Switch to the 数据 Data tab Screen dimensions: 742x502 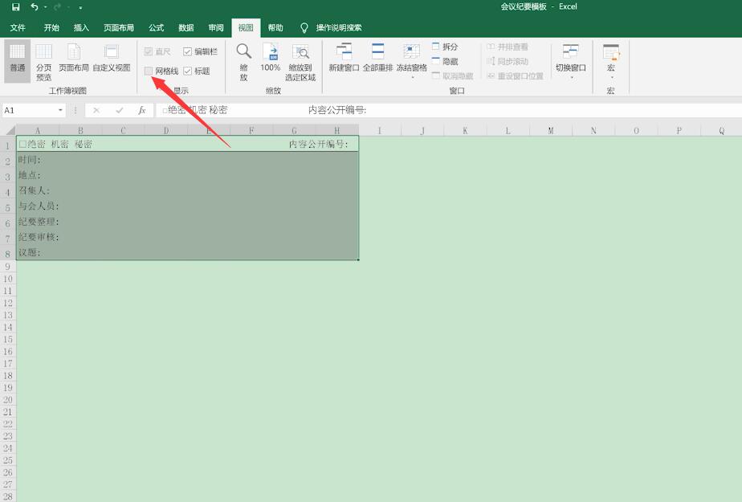[x=186, y=27]
